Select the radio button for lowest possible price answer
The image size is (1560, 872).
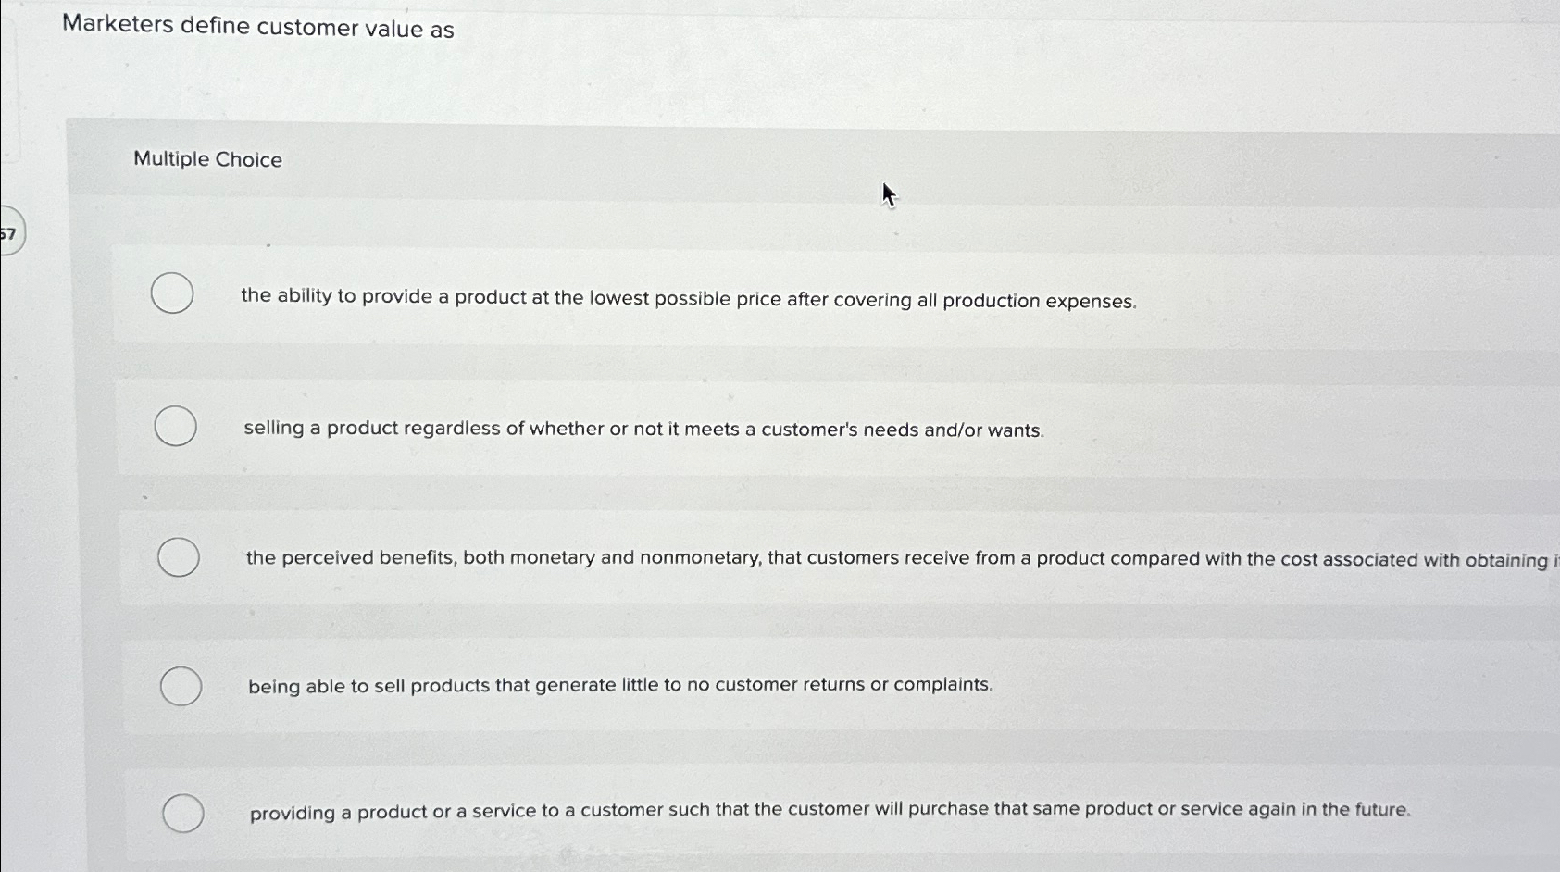pos(171,293)
